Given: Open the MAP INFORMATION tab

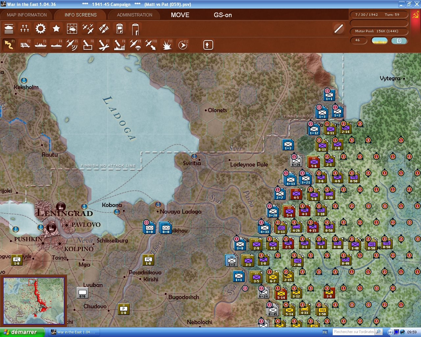Looking at the screenshot, I should point(27,15).
